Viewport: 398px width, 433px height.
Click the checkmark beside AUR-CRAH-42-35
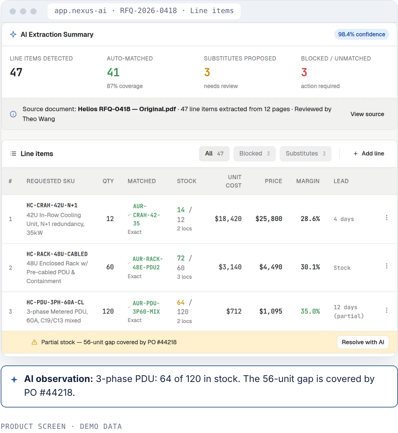pyautogui.click(x=129, y=215)
